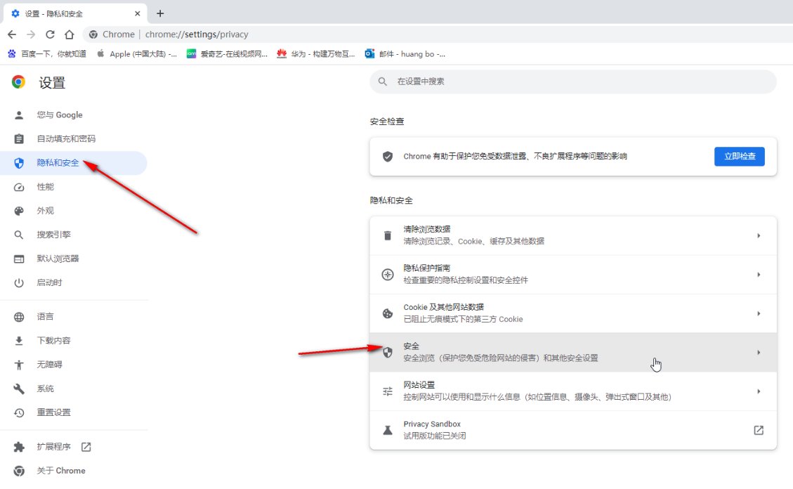
Task: Click the magnifier icon for 搜索引擎
Action: [19, 235]
